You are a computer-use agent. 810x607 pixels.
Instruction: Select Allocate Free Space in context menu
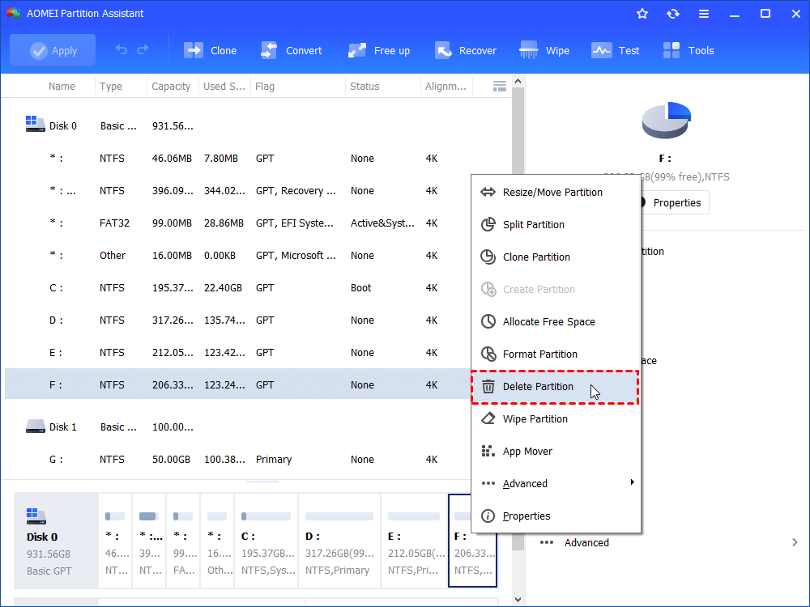point(548,321)
